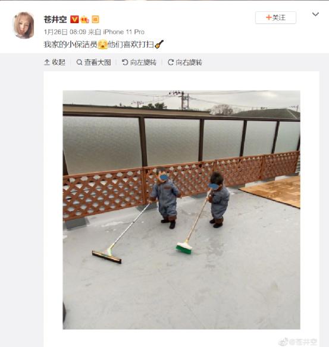View large image via 查看大图
Viewport: 329px width, 347px height.
[93, 62]
